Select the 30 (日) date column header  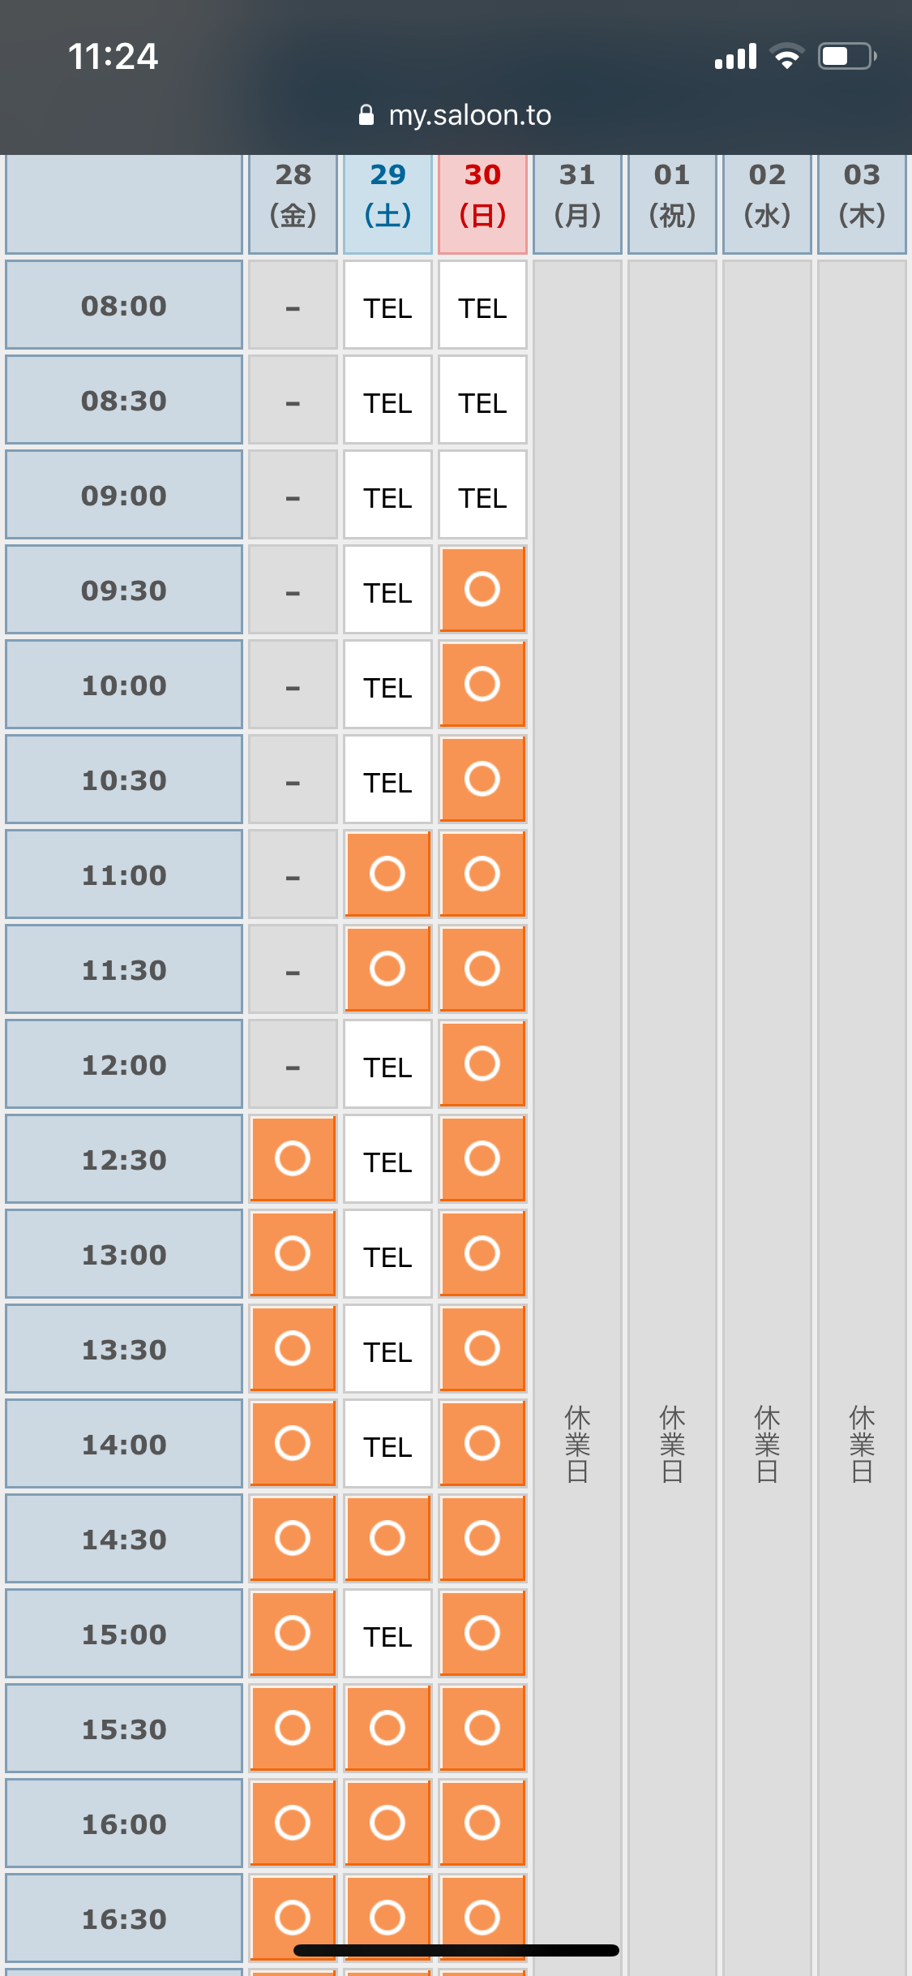click(482, 204)
